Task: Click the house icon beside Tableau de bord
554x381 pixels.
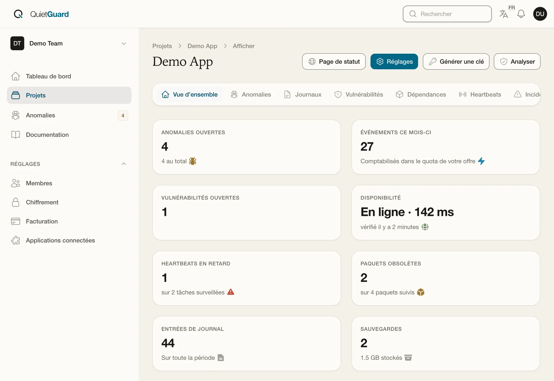Action: tap(16, 76)
